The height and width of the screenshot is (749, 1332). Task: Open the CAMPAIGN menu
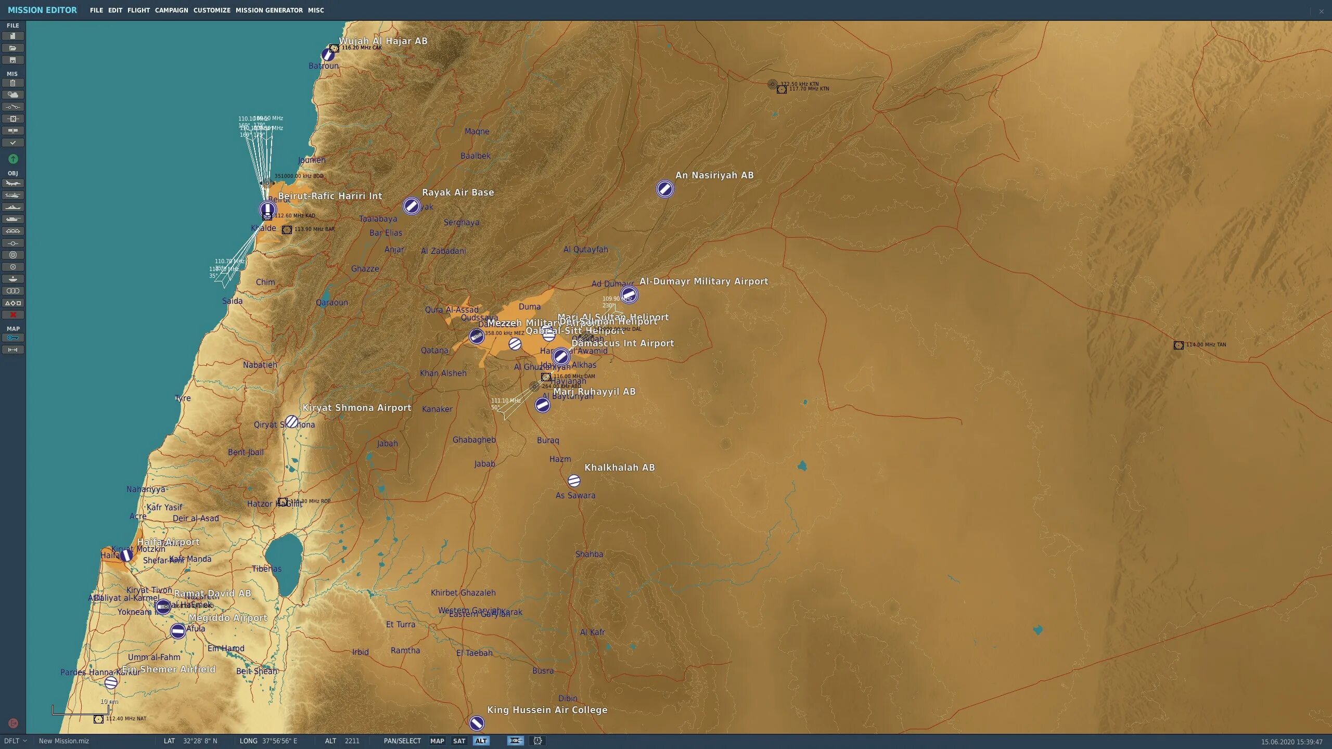(x=171, y=10)
